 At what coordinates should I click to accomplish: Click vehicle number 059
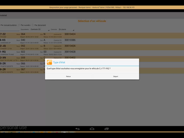[23, 58]
